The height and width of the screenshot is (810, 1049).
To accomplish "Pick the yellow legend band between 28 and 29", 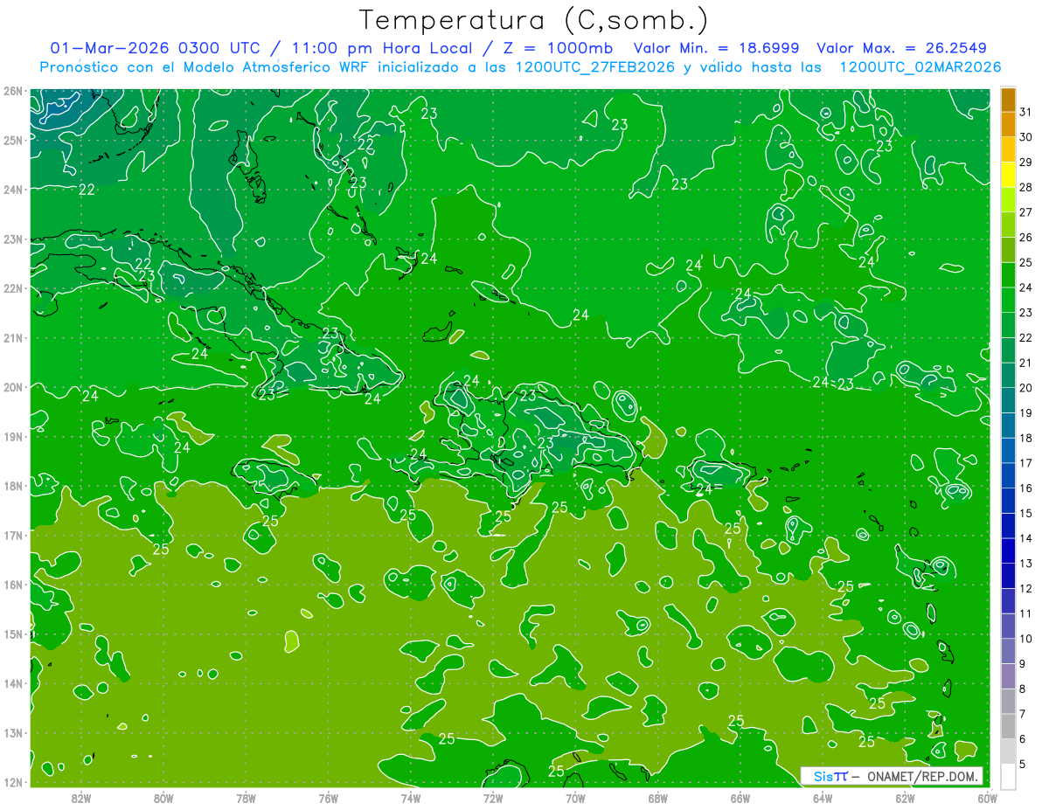I will (x=1008, y=175).
